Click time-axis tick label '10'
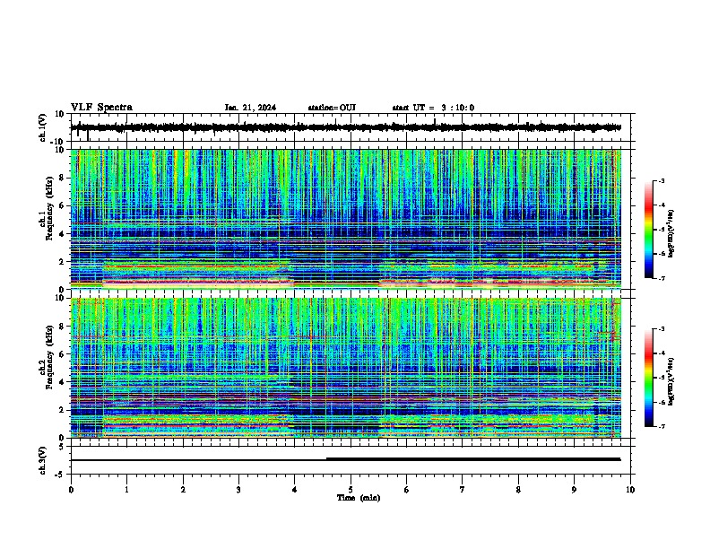The image size is (710, 549). click(x=630, y=490)
